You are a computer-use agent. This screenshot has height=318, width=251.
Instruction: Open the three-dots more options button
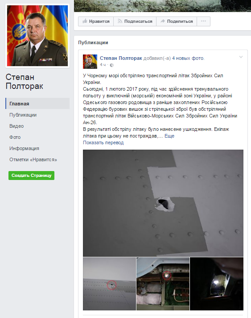tap(203, 21)
